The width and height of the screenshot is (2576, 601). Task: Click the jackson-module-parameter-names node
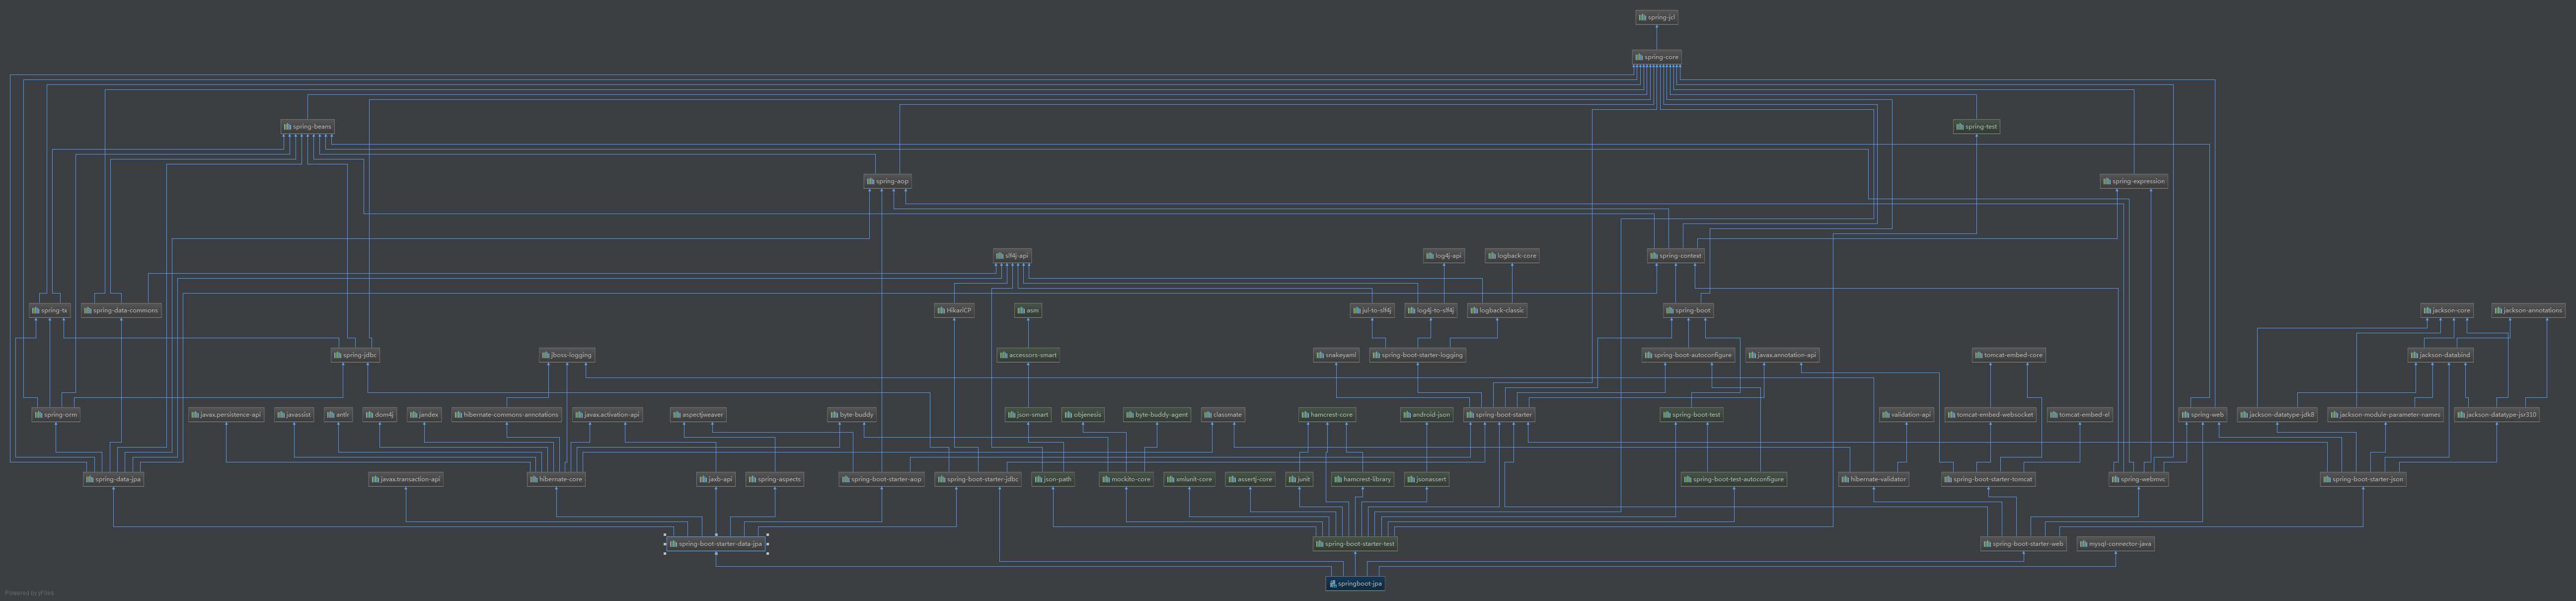(2385, 415)
